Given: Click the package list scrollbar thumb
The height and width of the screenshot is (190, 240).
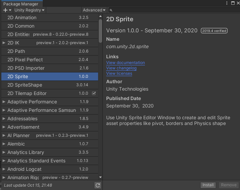Looking at the screenshot, I should (100, 31).
